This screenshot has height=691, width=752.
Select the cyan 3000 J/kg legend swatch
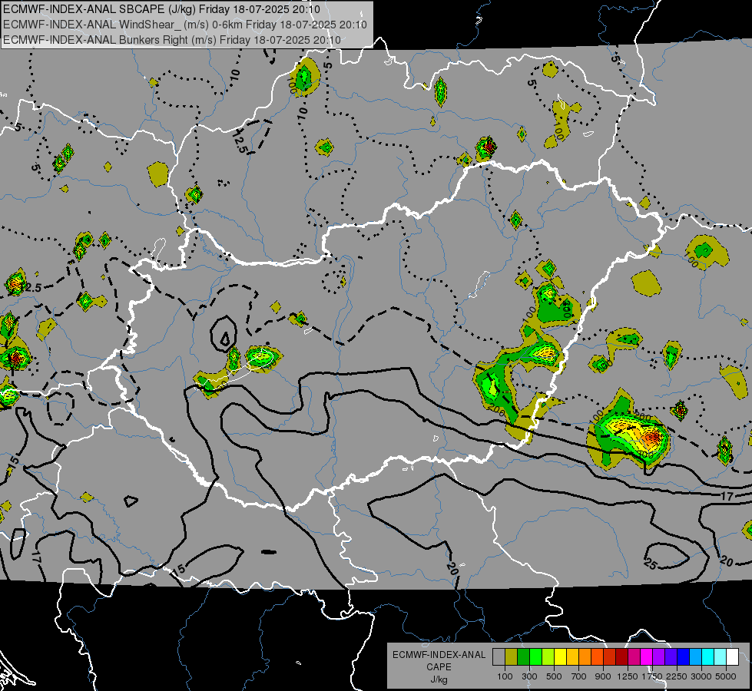coord(708,657)
